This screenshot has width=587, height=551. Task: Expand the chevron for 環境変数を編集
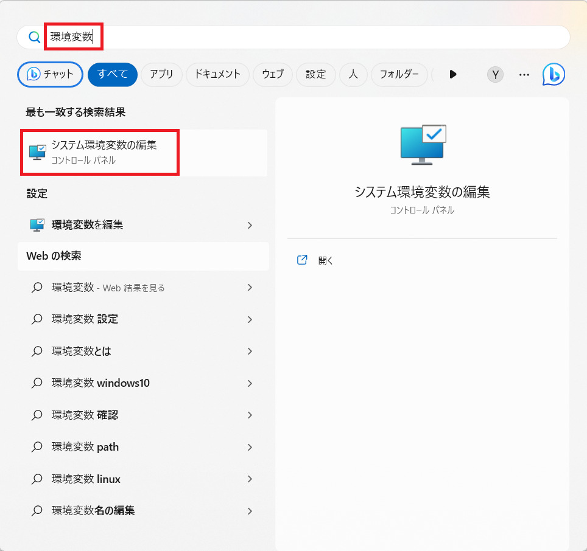coord(250,225)
